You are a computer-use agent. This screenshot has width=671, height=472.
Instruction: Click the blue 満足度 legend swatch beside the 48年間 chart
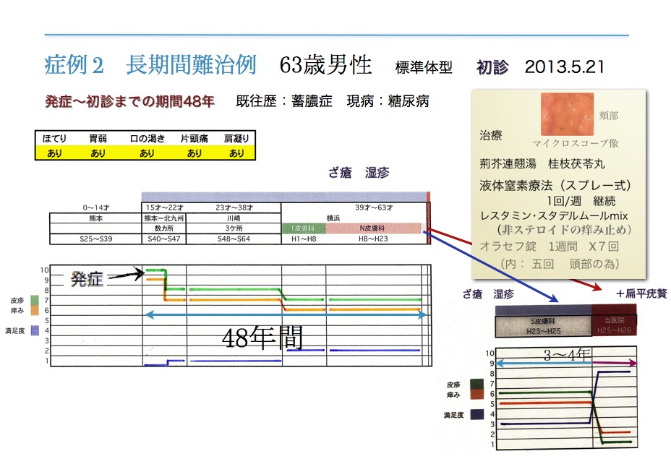pos(35,330)
